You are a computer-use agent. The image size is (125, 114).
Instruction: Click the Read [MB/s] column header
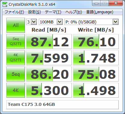point(49,30)
